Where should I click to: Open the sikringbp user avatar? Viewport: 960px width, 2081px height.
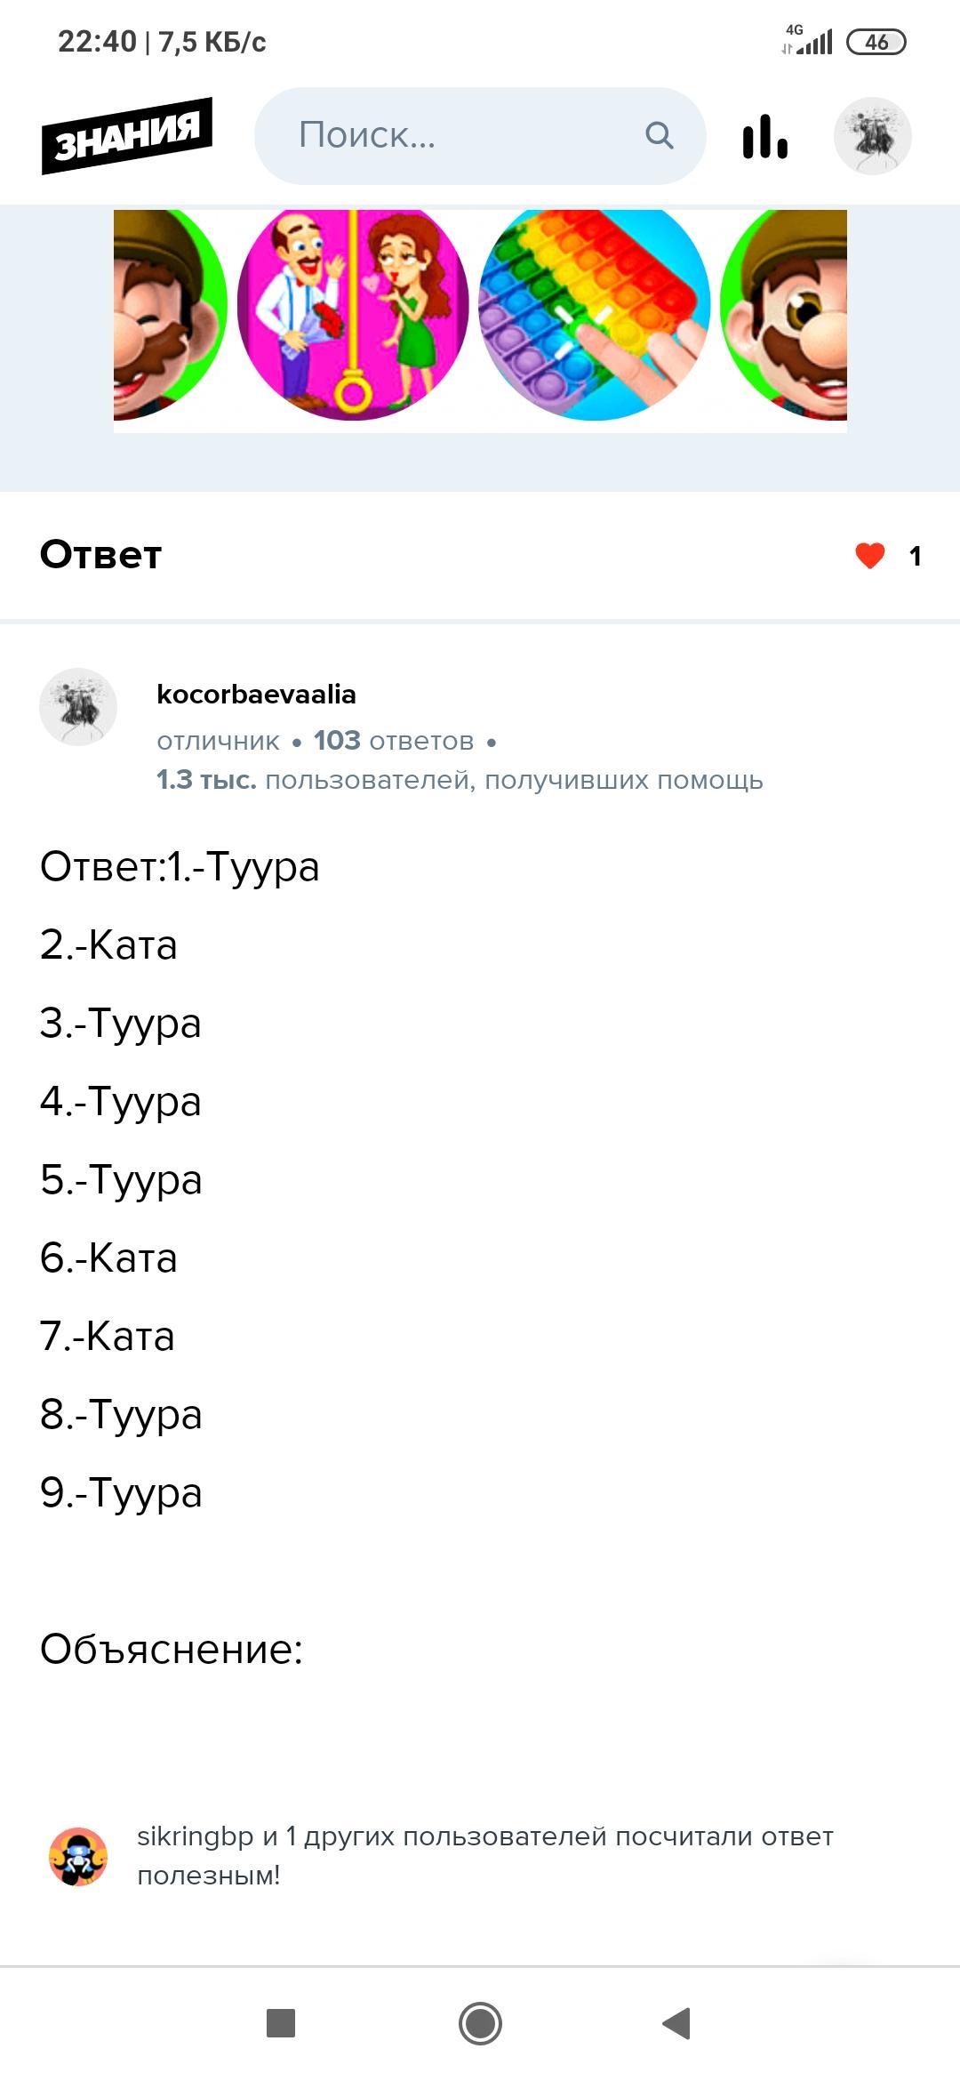tap(78, 1856)
